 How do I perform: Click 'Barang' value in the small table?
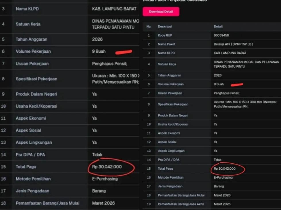coord(219,186)
